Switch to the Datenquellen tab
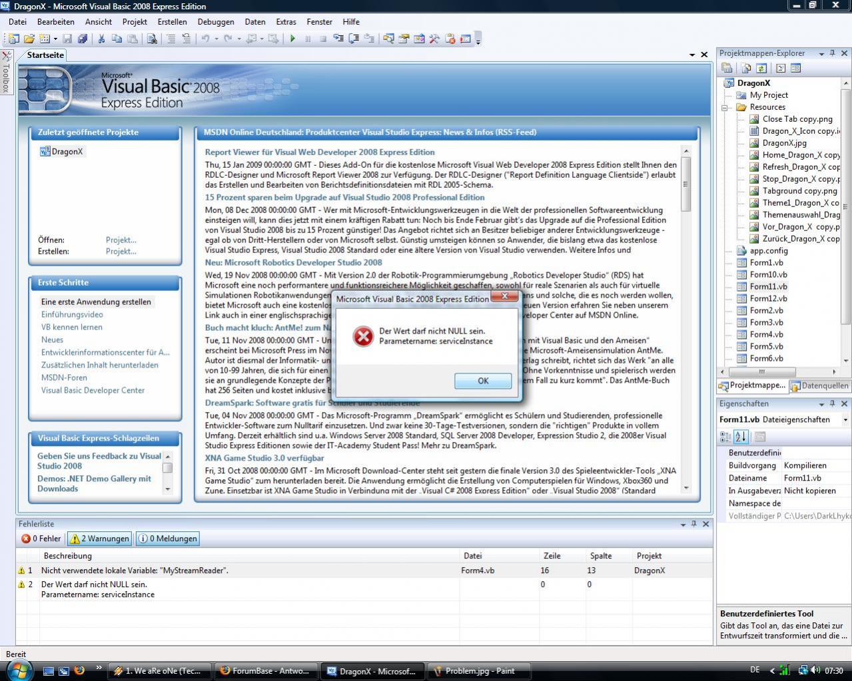 point(819,385)
